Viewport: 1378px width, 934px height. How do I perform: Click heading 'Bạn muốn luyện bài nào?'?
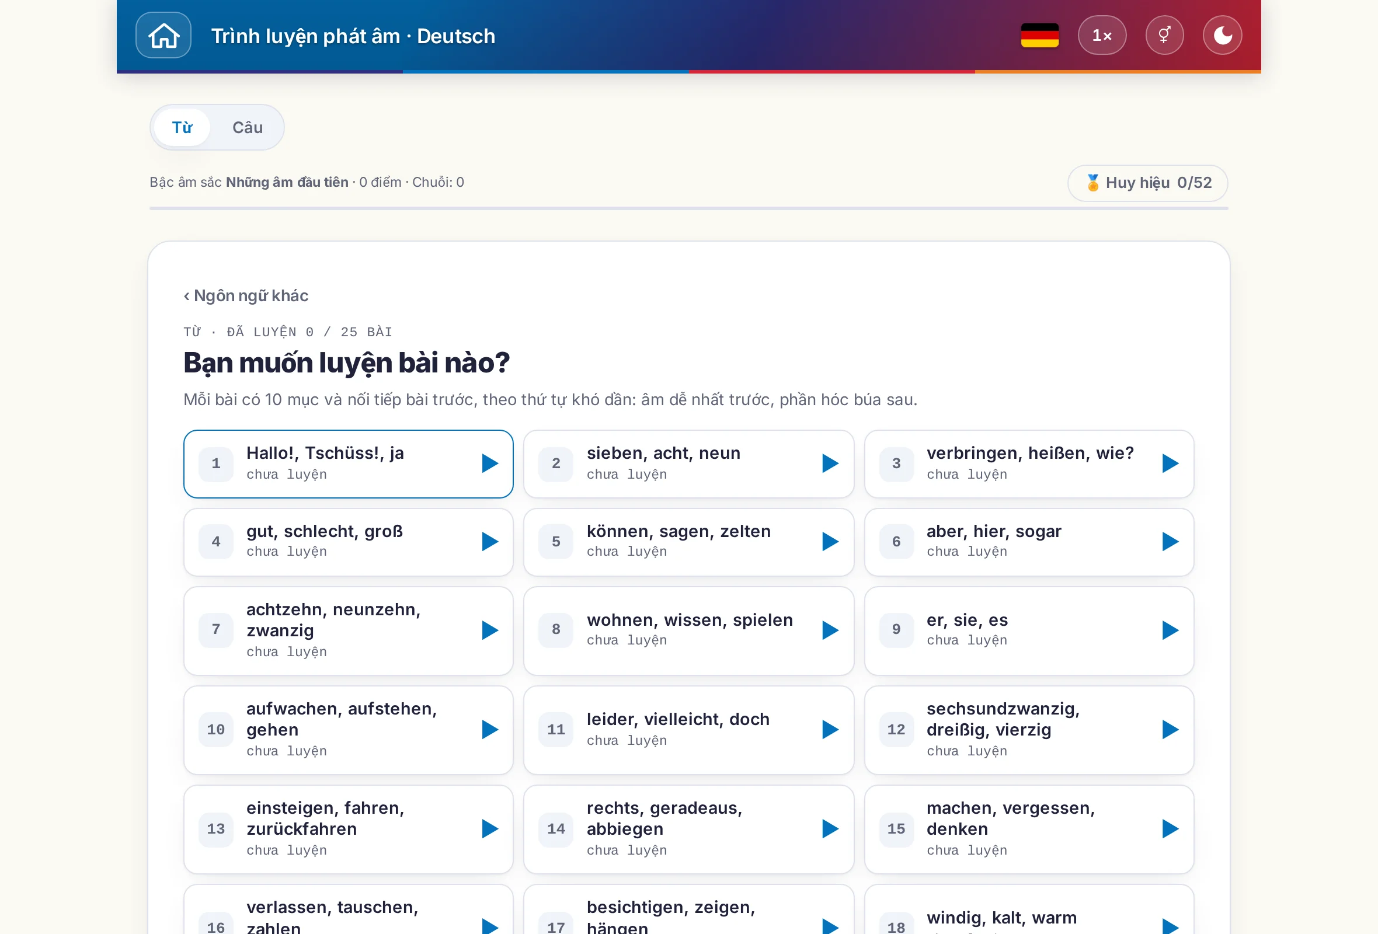pos(346,363)
